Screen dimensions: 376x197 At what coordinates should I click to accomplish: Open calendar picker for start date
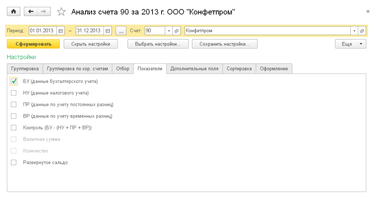tap(61, 31)
